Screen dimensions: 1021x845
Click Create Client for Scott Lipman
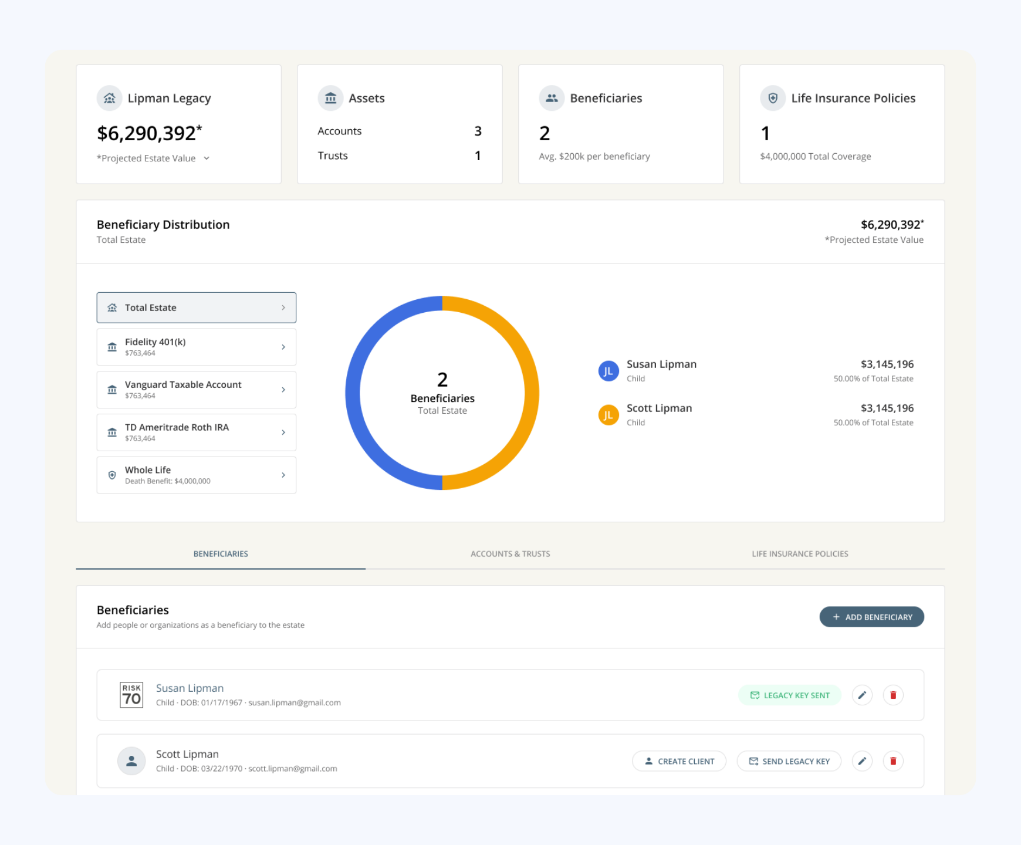click(x=679, y=761)
